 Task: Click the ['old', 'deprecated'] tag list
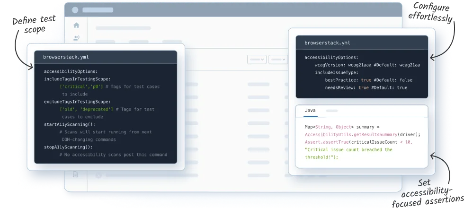click(x=86, y=109)
